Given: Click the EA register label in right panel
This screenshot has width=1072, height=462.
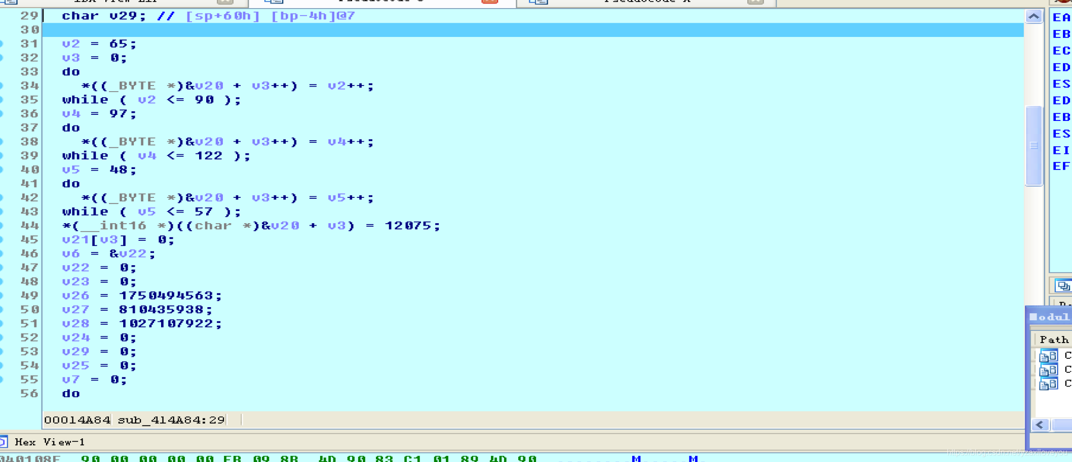Looking at the screenshot, I should click(x=1061, y=18).
